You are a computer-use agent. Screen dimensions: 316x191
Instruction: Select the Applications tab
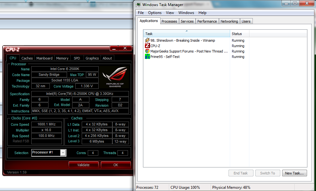pos(149,21)
